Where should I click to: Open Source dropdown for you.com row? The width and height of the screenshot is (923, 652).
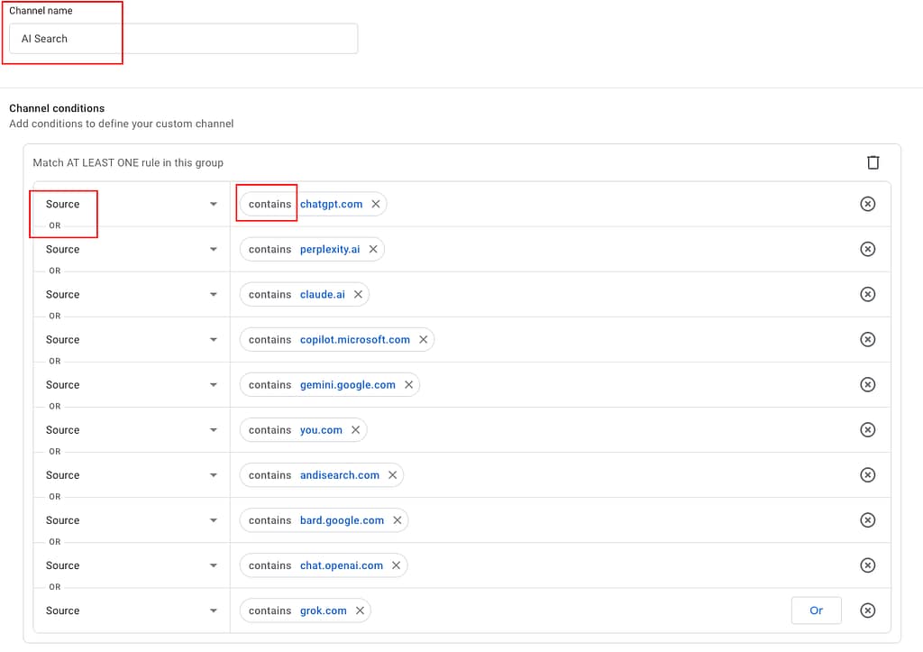[x=132, y=430]
